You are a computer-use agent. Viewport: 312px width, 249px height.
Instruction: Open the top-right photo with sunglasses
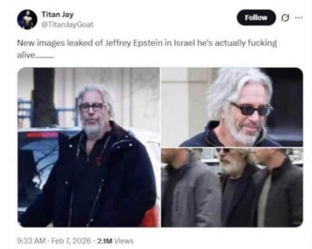tap(232, 107)
